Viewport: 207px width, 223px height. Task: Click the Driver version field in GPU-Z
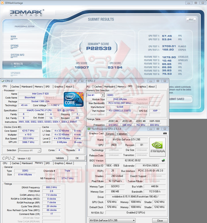click(135, 197)
